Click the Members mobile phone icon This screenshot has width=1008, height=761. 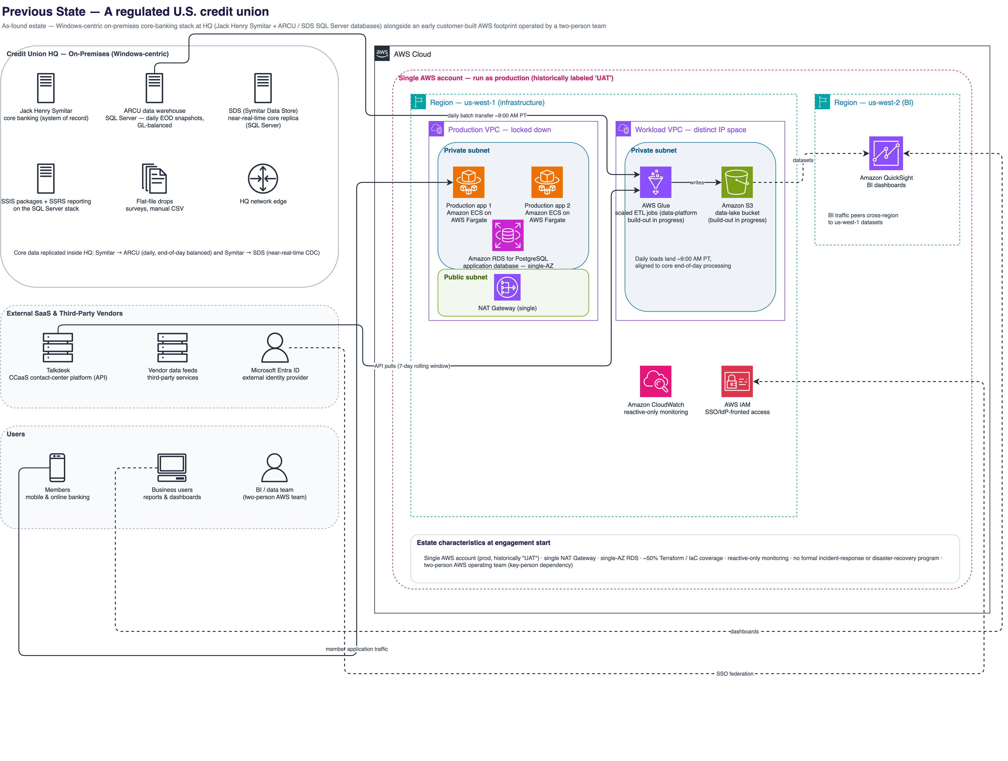(x=57, y=467)
